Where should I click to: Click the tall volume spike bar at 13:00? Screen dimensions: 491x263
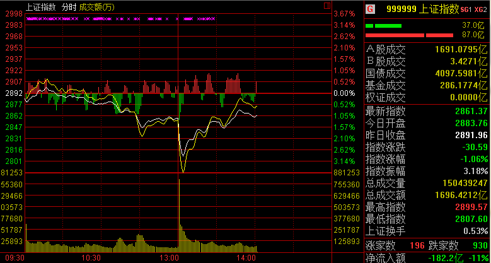(x=179, y=208)
